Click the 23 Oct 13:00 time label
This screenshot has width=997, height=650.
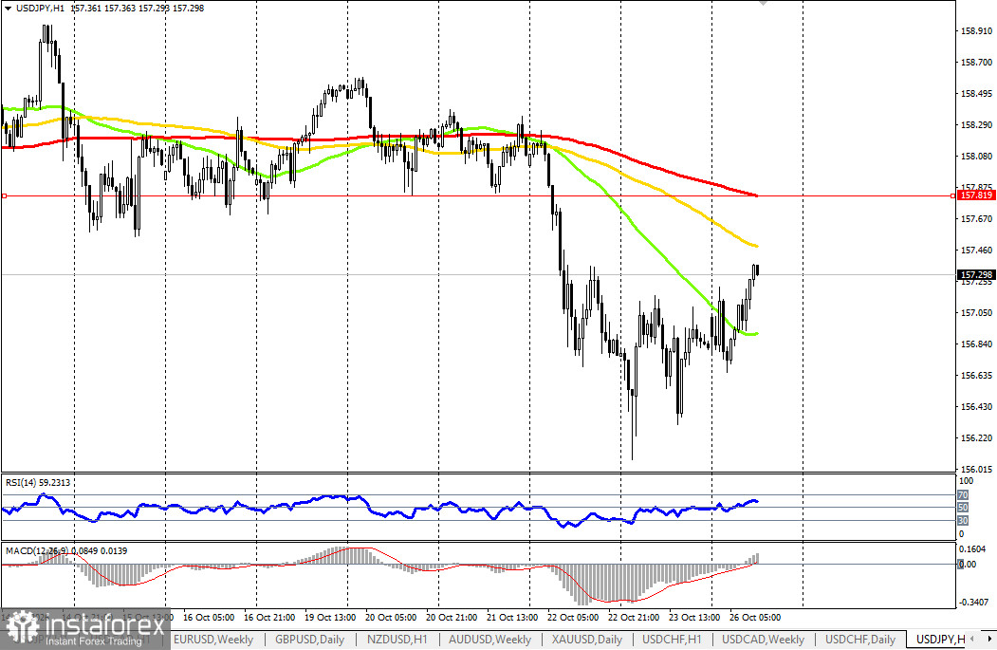coord(694,617)
